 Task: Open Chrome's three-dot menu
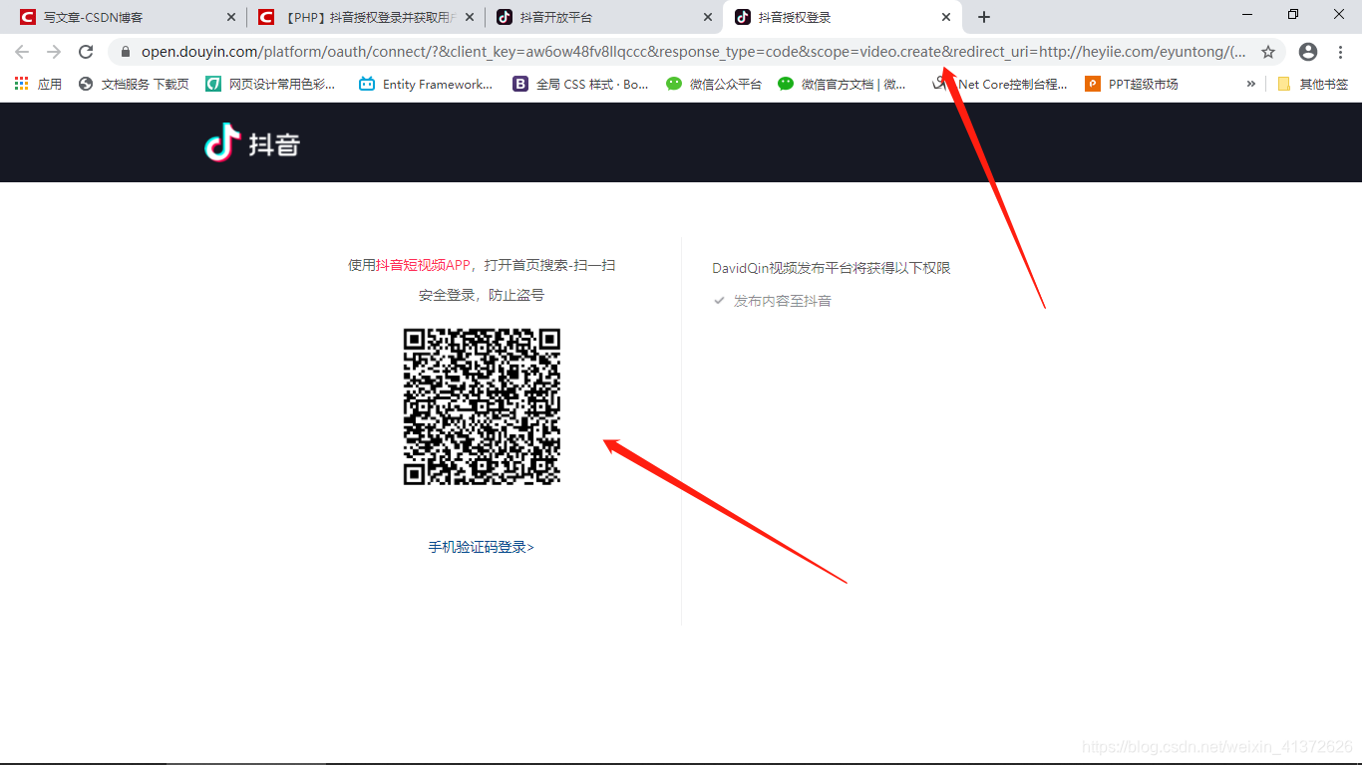1340,52
